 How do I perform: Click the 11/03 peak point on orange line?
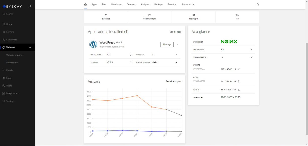137,96
